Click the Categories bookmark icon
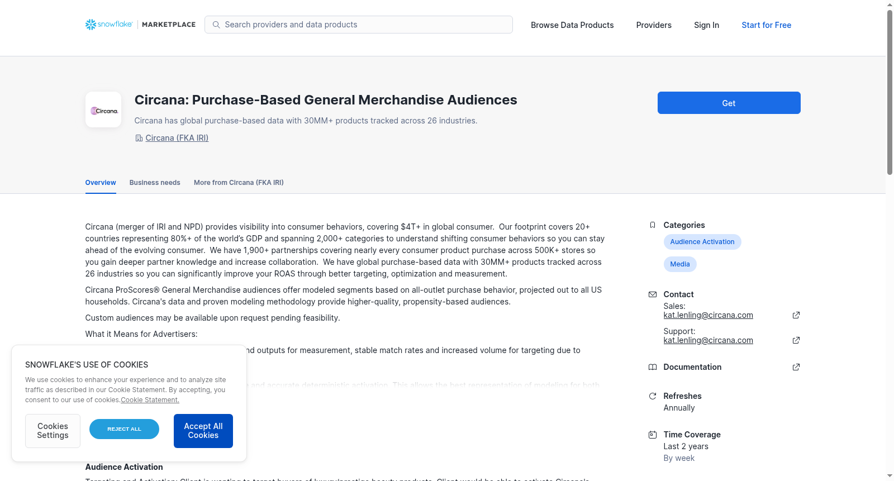894x481 pixels. pos(653,225)
